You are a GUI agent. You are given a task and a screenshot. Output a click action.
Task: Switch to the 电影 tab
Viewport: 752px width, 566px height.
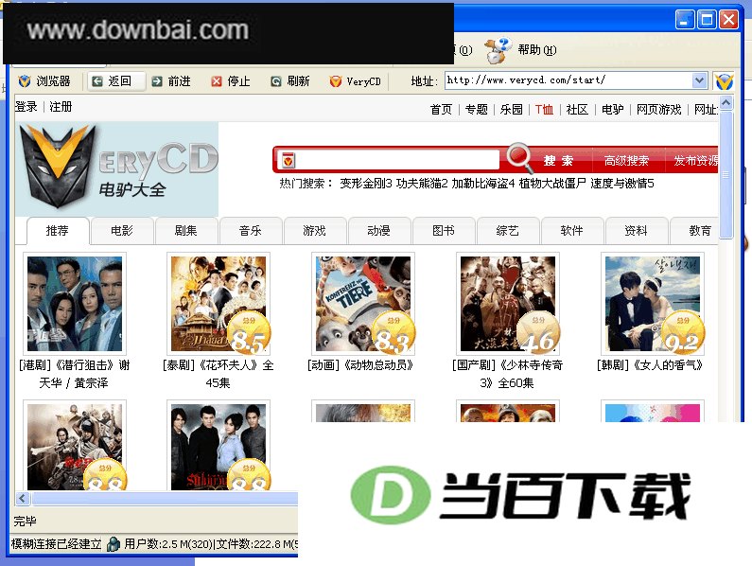(122, 231)
